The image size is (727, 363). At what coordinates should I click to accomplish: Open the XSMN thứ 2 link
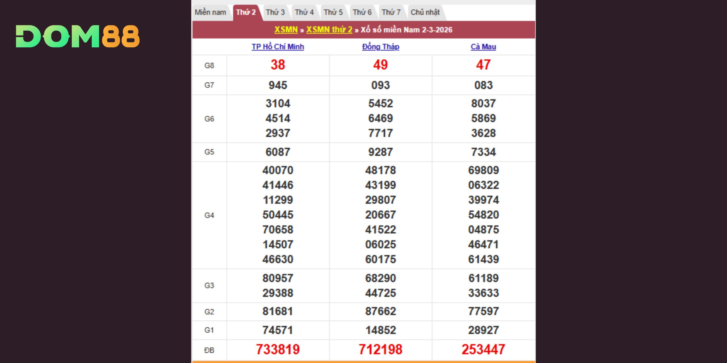click(x=329, y=30)
